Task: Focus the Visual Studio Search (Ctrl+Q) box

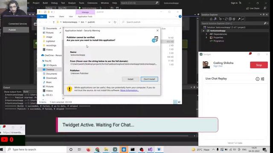Action: click(139, 3)
